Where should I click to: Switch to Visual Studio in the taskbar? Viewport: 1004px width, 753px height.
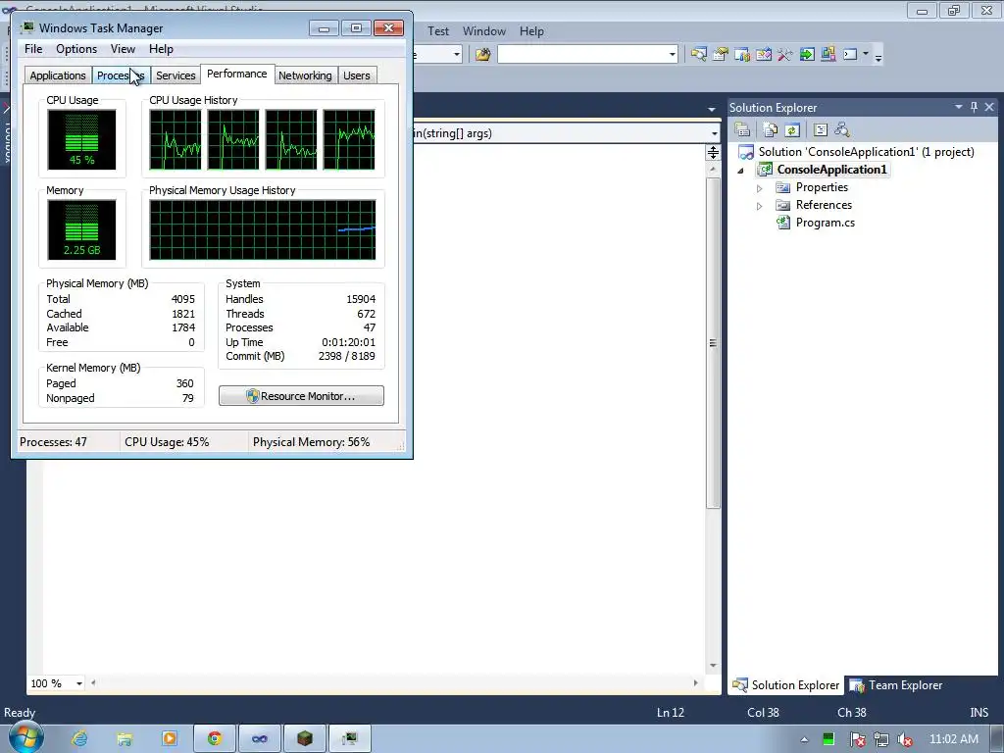tap(259, 739)
